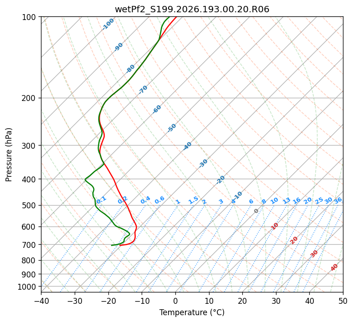Click the 0.1 mixing ratio label

pos(101,200)
